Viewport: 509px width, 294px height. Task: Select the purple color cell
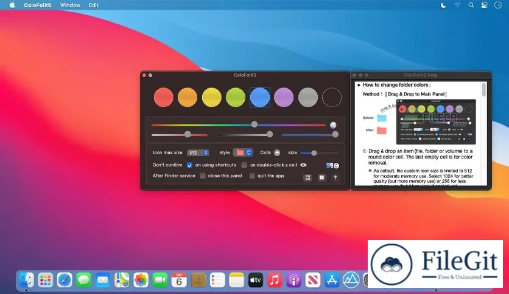pos(284,97)
